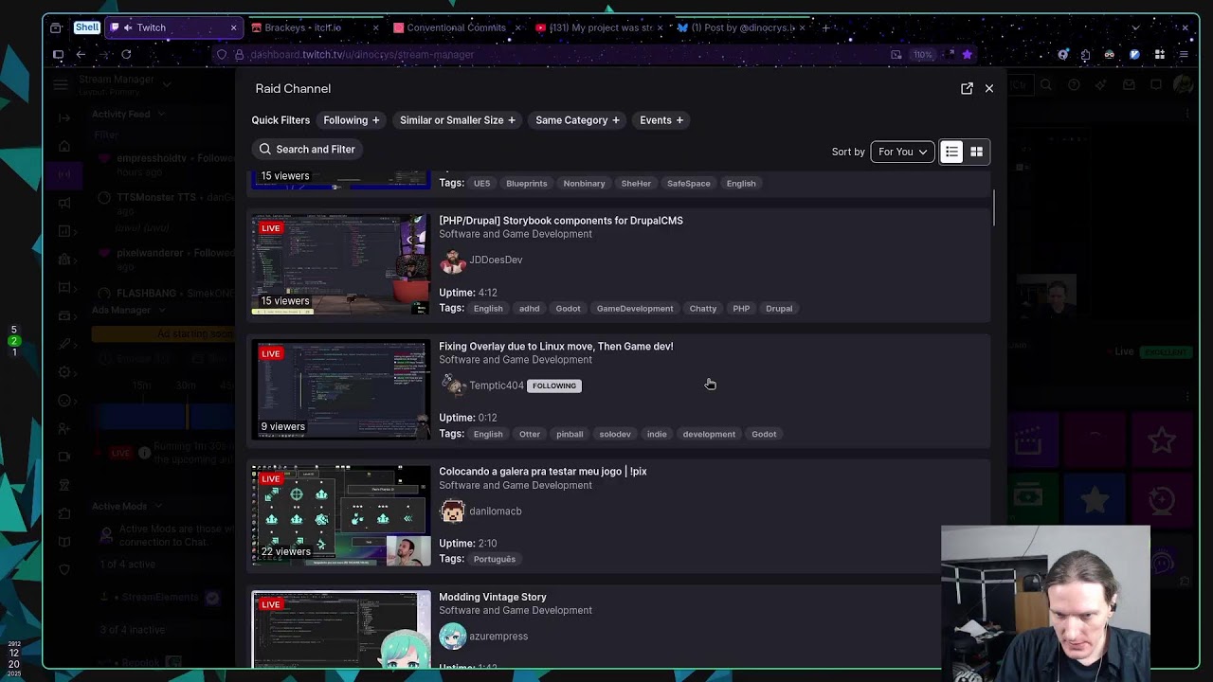Select Modding Vintage Story stream title
The width and height of the screenshot is (1213, 682).
click(x=493, y=597)
